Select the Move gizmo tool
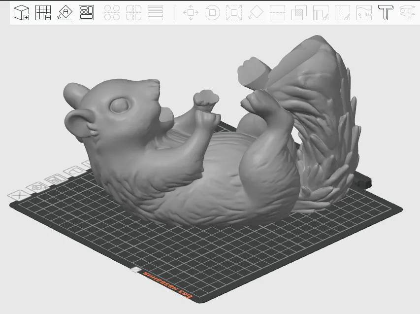 tap(191, 13)
